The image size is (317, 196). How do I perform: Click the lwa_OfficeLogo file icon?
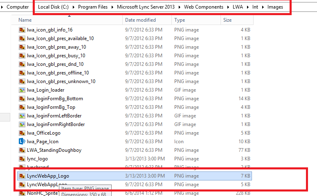[x=22, y=133]
